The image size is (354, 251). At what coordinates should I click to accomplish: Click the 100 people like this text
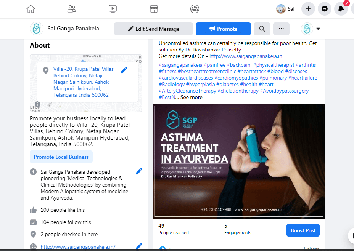coord(63,210)
